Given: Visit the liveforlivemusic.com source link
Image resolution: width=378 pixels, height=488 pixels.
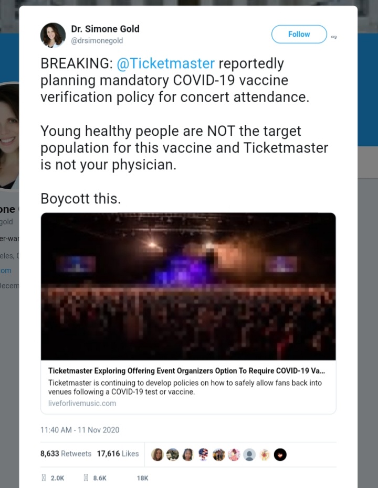Looking at the screenshot, I should 82,404.
